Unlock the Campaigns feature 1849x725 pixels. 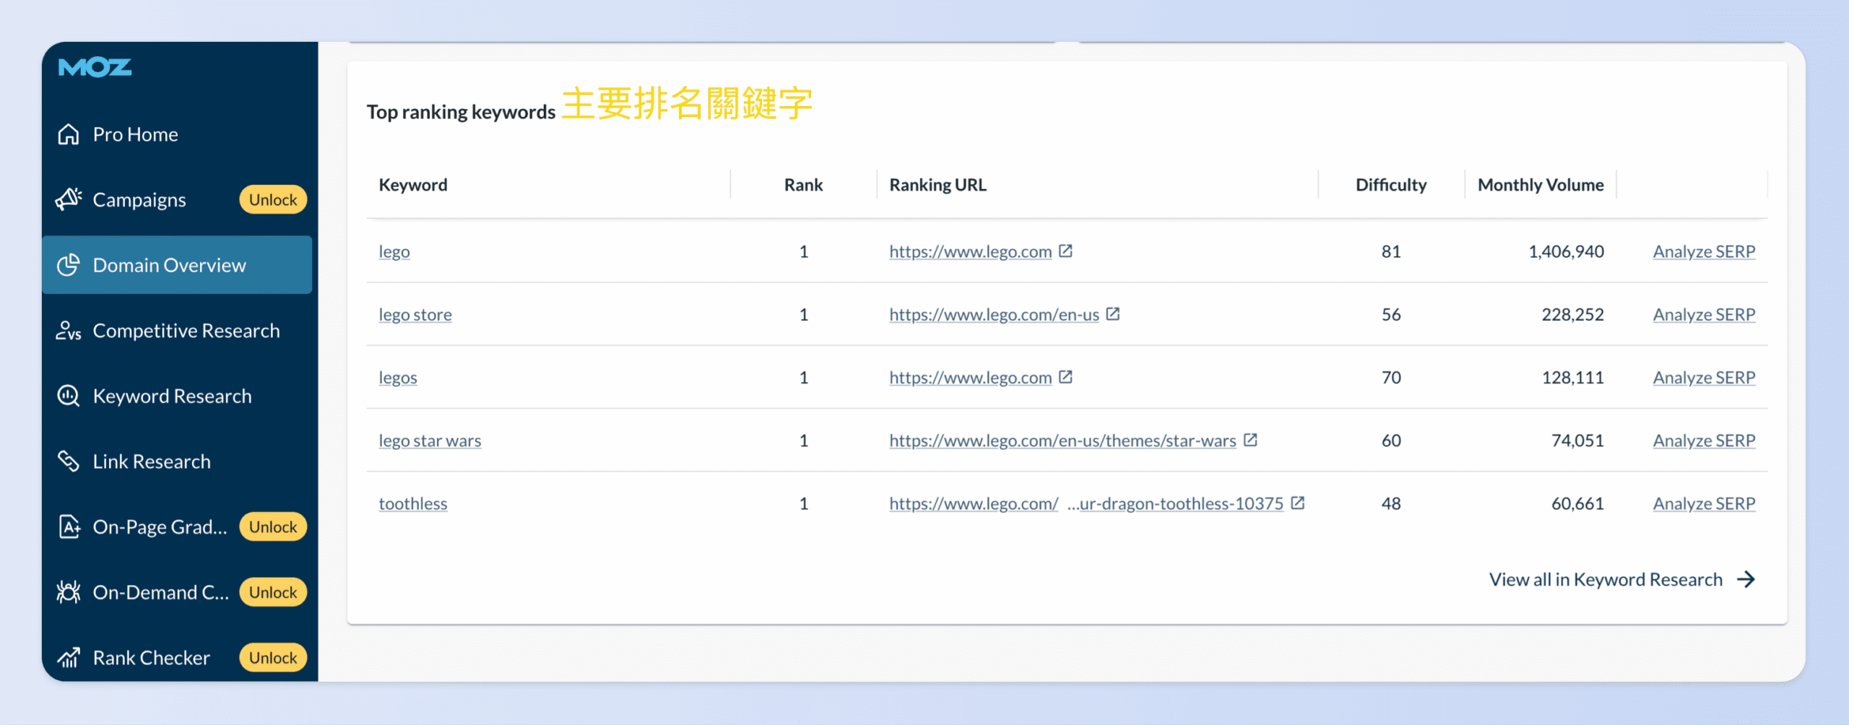(x=272, y=199)
